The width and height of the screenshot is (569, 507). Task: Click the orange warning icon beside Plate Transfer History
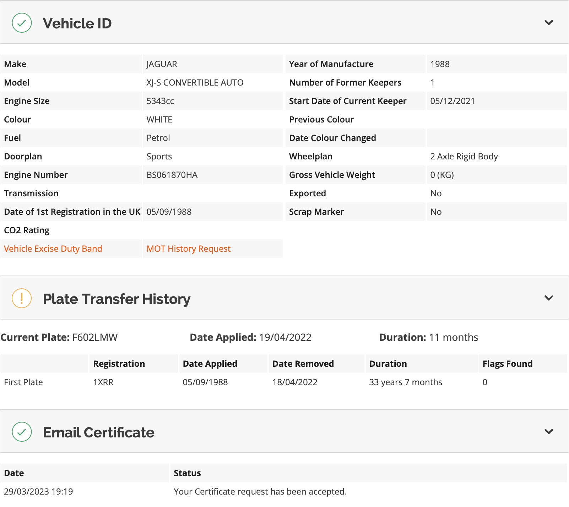click(x=22, y=298)
